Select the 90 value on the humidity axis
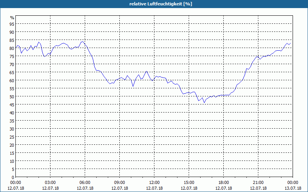This screenshot has height=192, width=308. (x=12, y=32)
